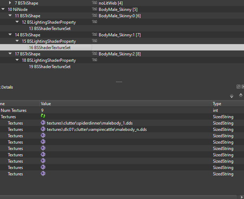Click the panel splitter handle dots
244x199 pixels.
[119, 82]
